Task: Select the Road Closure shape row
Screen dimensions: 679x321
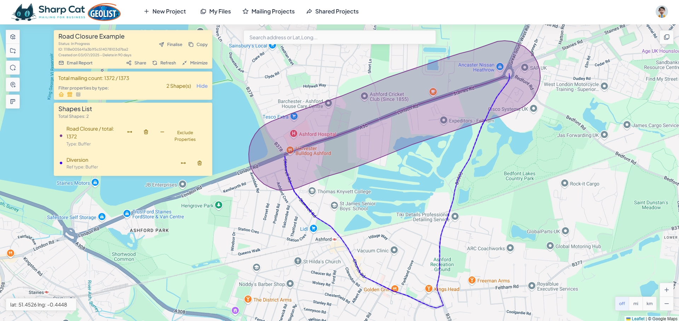Action: 133,136
